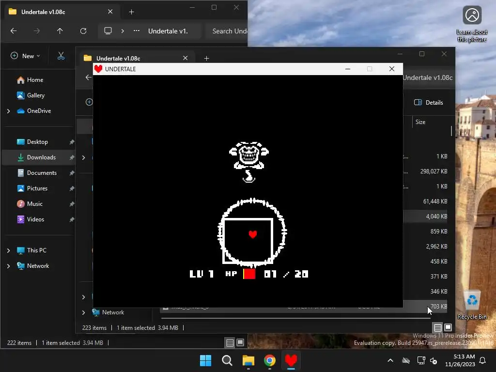Click the pin icon beside Downloads

tap(72, 157)
